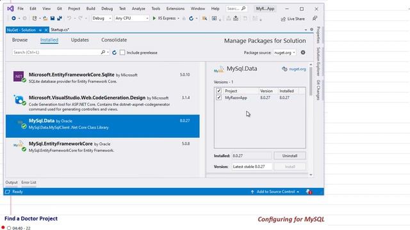The height and width of the screenshot is (230, 410).
Task: Expand the IIS Express launch options arrow
Action: click(178, 19)
